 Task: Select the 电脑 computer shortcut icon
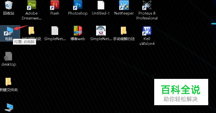[8, 31]
